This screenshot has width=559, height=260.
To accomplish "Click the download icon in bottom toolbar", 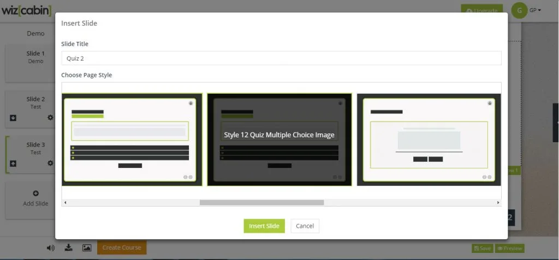I will pos(68,247).
